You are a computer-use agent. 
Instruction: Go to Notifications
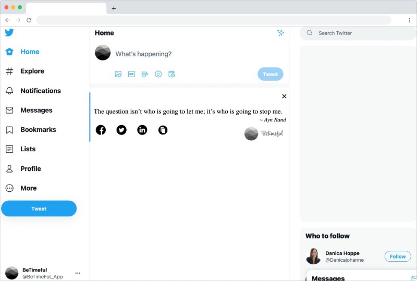pyautogui.click(x=33, y=91)
